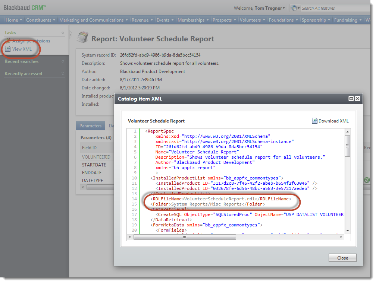Click the System record ID value
Viewport: 376px width, 283px height.
click(x=160, y=55)
